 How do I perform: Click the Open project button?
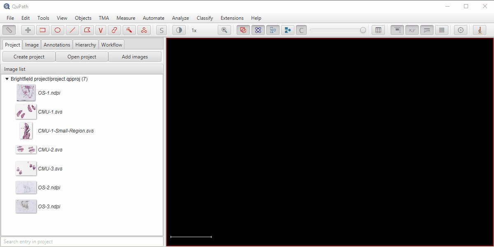point(82,57)
